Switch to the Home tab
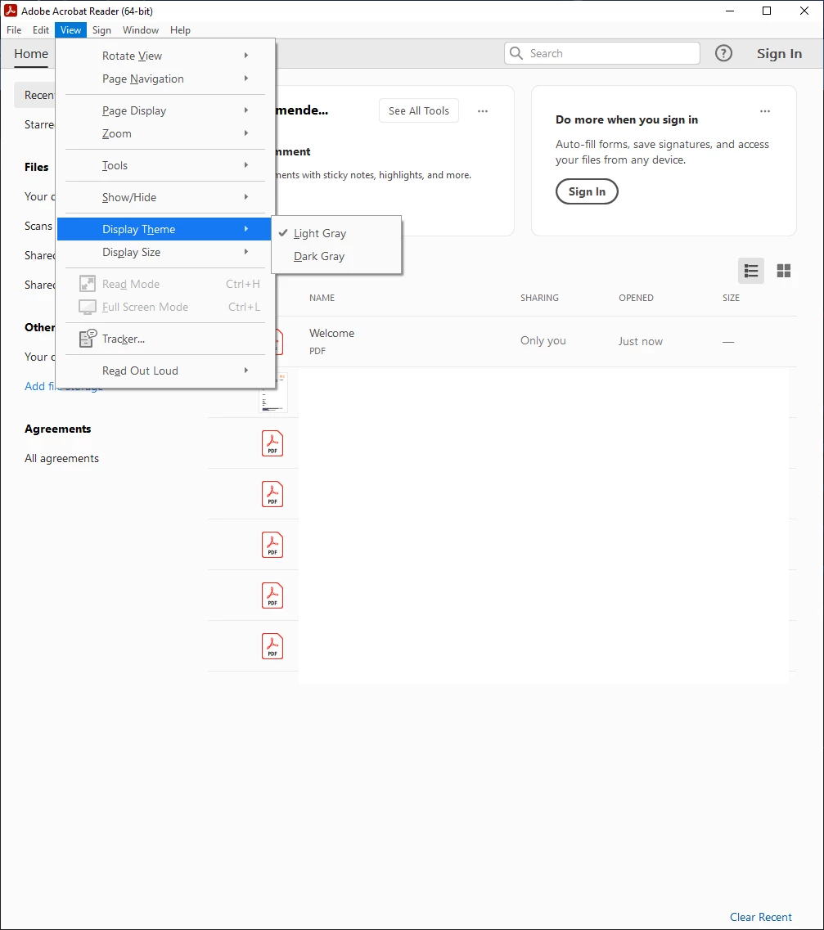824x930 pixels. click(x=31, y=54)
